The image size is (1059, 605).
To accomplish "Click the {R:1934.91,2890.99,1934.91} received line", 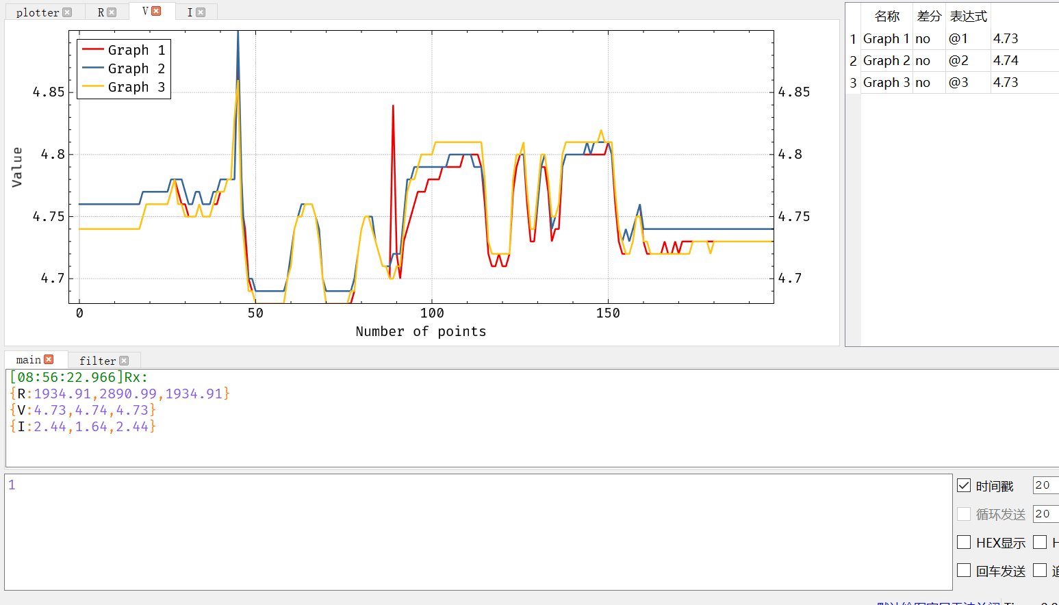I will tap(120, 394).
